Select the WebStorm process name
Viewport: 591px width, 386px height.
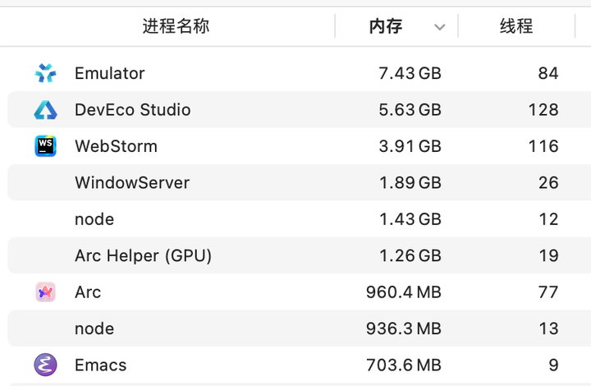[x=116, y=146]
